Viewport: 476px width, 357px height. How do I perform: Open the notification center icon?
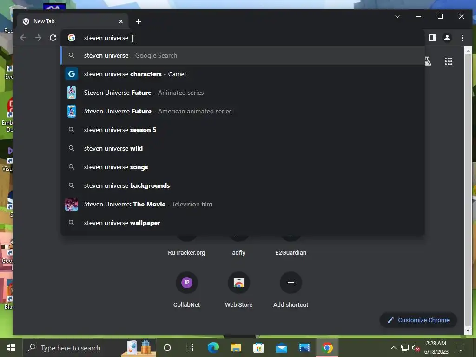[x=461, y=348]
